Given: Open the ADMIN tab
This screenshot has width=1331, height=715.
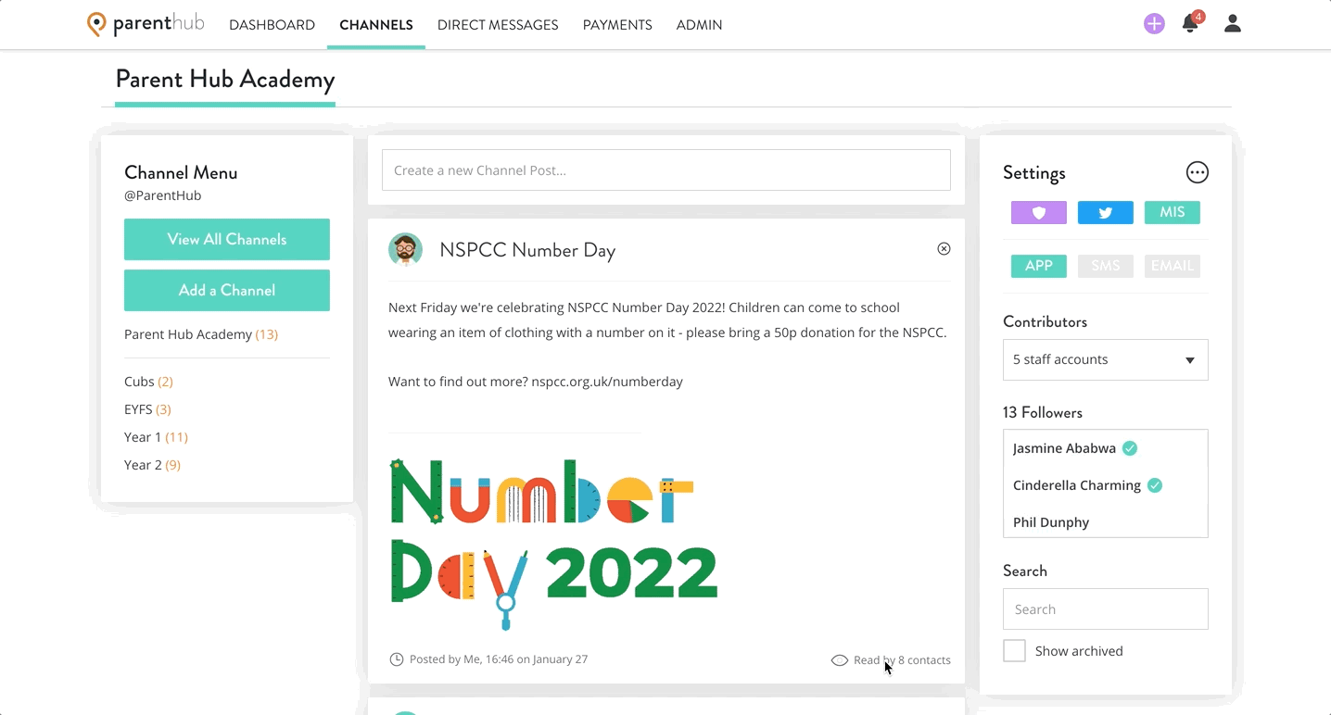Looking at the screenshot, I should click(x=699, y=25).
